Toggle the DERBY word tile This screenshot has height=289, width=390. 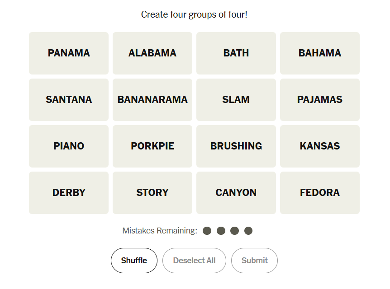coord(69,193)
